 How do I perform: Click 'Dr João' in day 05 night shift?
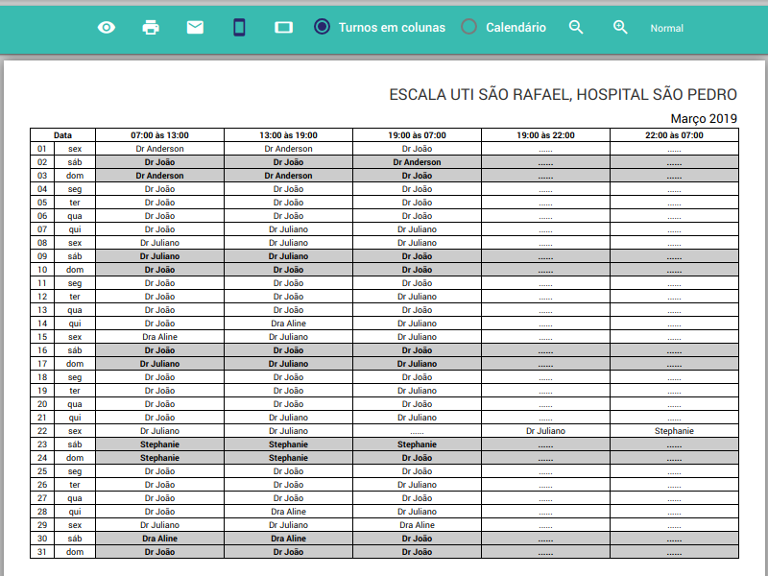(417, 203)
